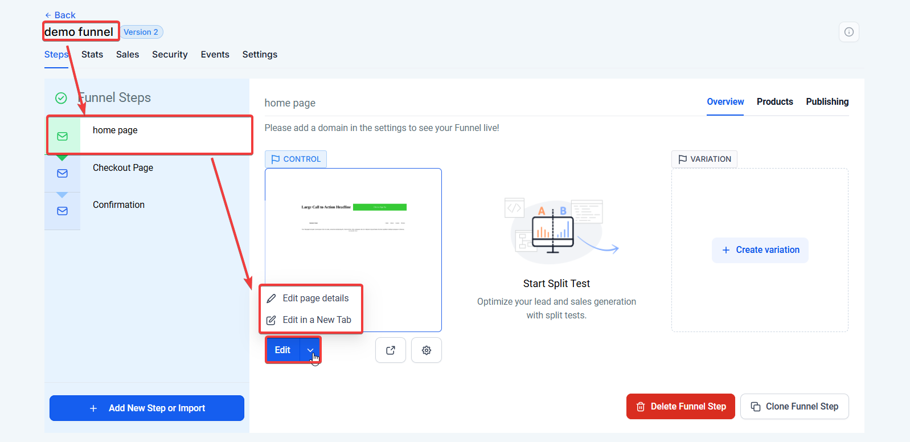910x442 pixels.
Task: Go back using the Back link
Action: (60, 15)
